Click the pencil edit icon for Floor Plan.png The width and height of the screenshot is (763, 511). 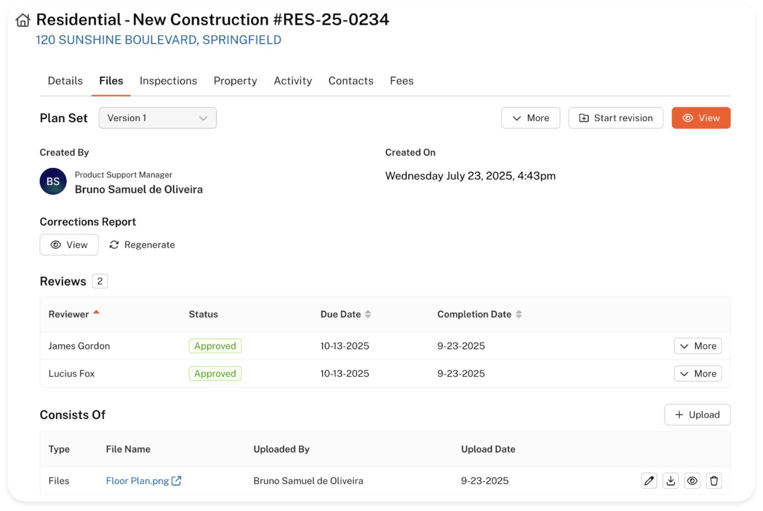click(649, 481)
